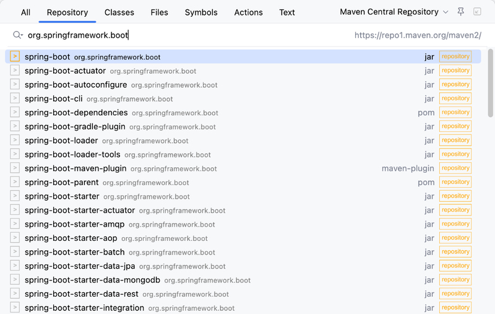The image size is (495, 314).
Task: Expand spring-boot-starter-integration entry
Action: tap(15, 307)
